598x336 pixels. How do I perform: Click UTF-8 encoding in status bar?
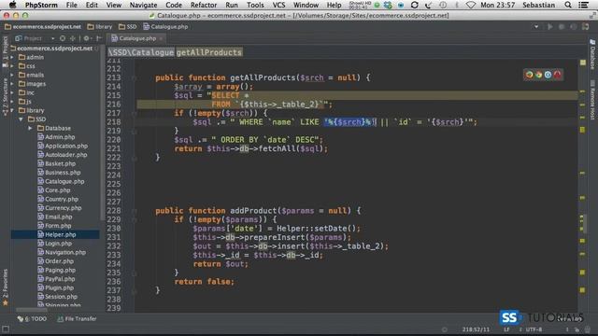[534, 329]
